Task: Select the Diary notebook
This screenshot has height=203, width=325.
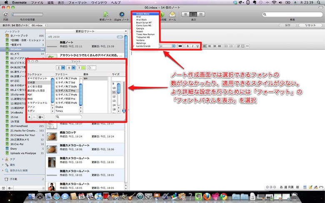Action: (22, 149)
